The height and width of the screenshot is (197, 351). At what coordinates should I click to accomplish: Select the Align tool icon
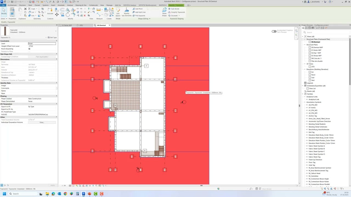(57, 10)
